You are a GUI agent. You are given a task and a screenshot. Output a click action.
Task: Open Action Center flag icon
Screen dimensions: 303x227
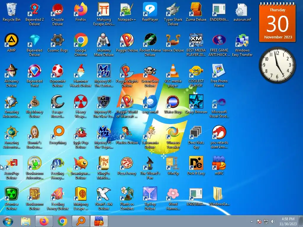[259, 221]
